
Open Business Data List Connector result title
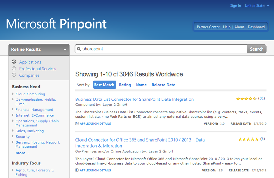coord(135,99)
